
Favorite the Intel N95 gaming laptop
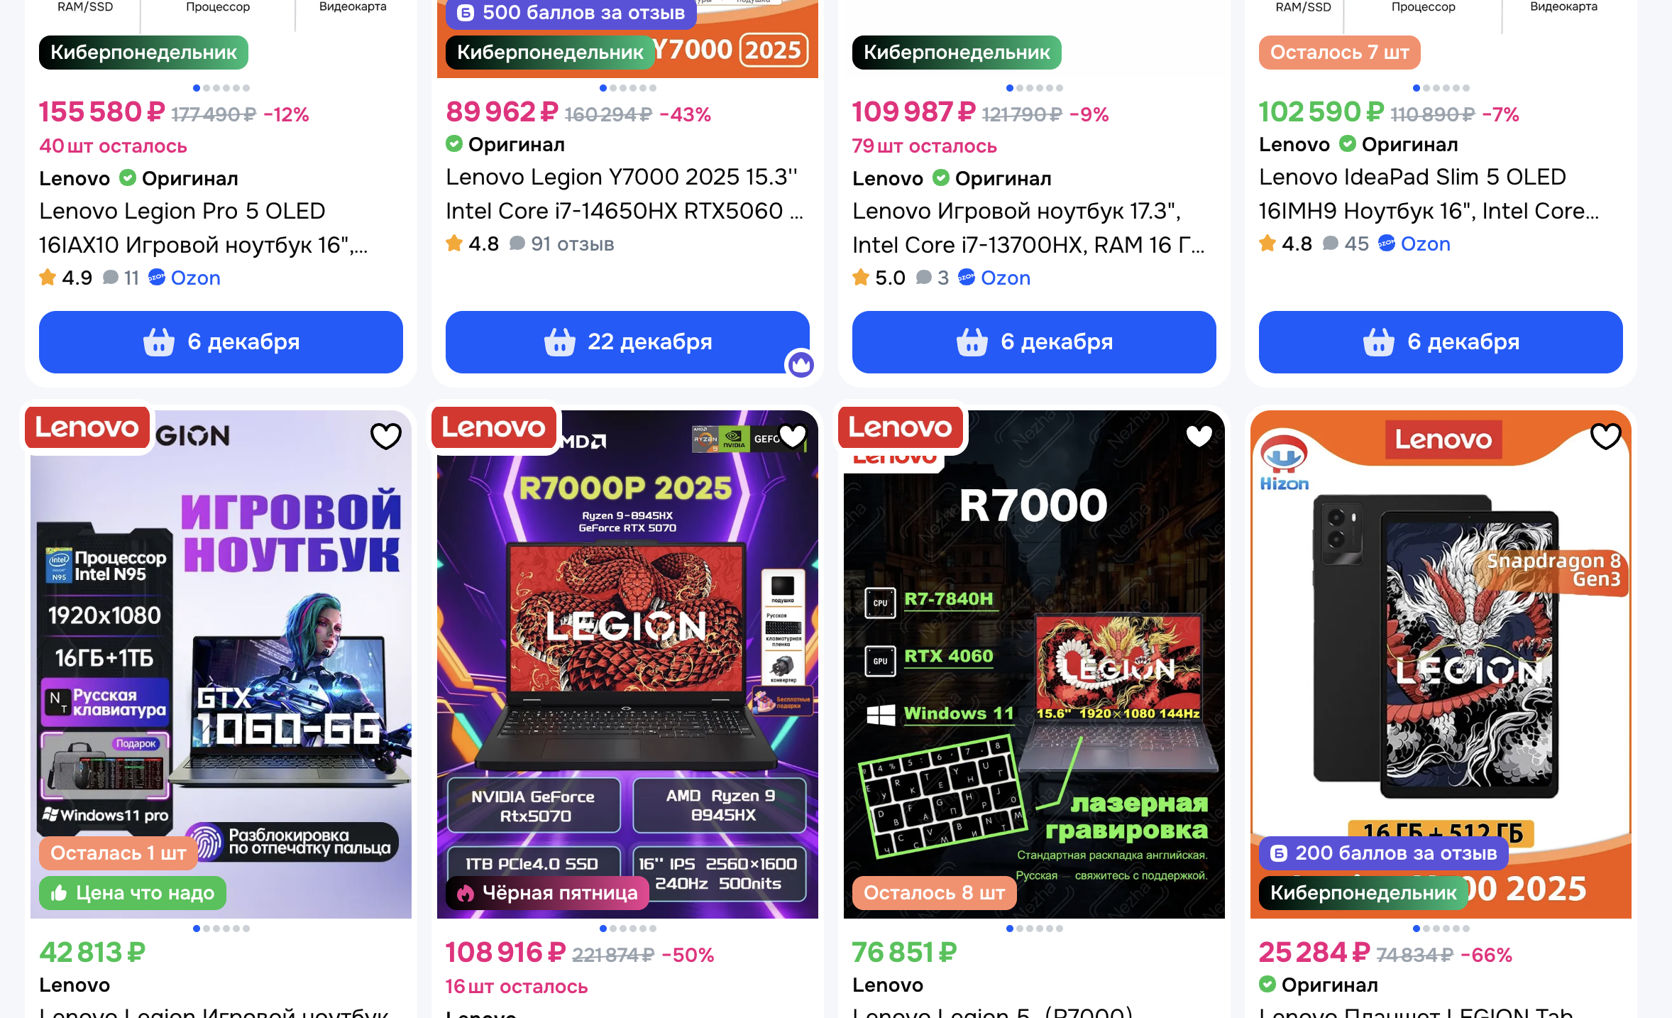pos(386,436)
